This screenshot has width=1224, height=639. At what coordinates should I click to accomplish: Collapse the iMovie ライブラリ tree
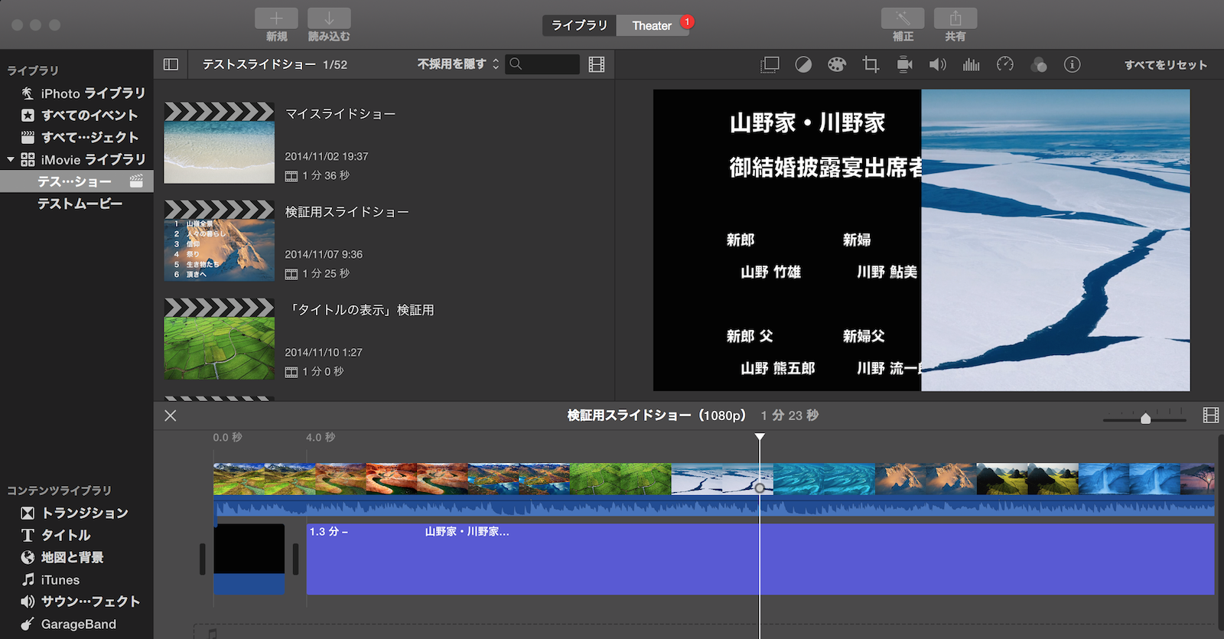click(x=11, y=160)
